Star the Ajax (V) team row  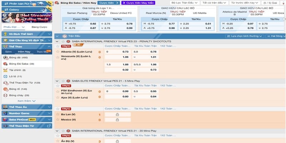click(57, 97)
